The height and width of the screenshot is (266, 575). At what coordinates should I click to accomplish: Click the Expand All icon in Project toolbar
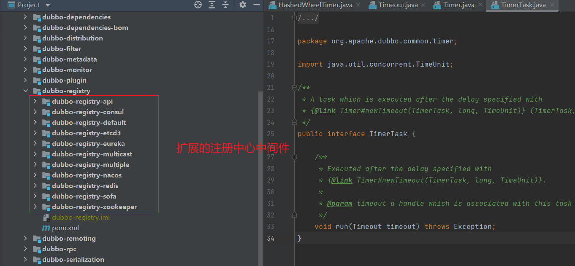[212, 5]
